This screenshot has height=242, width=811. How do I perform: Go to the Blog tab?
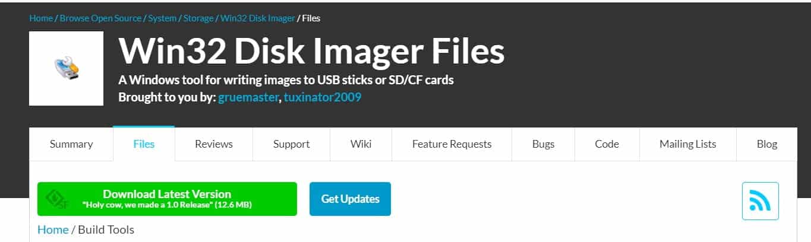click(x=767, y=144)
